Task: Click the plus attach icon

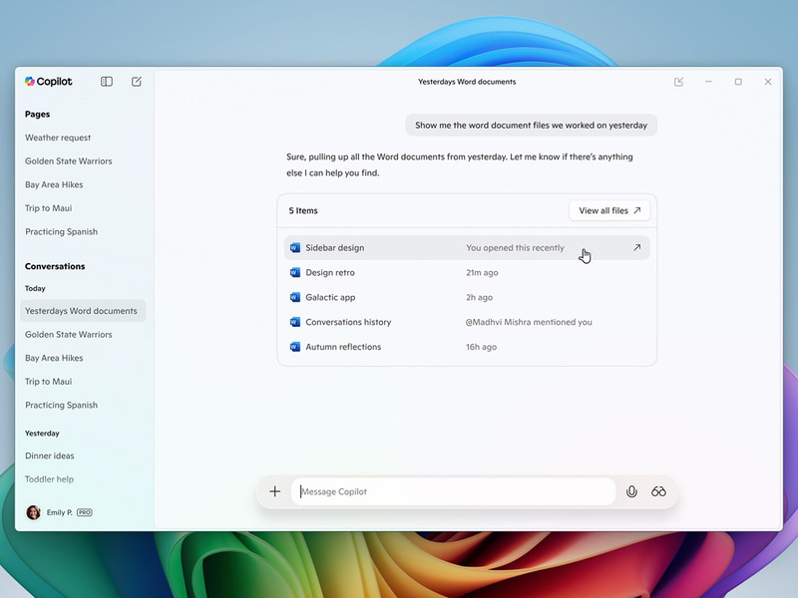Action: [x=275, y=491]
